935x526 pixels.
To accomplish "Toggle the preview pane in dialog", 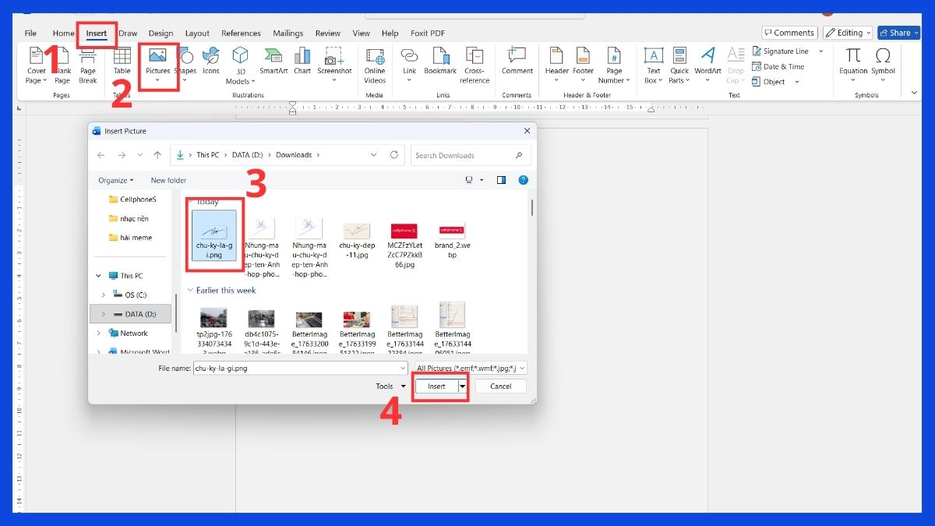I will point(501,180).
